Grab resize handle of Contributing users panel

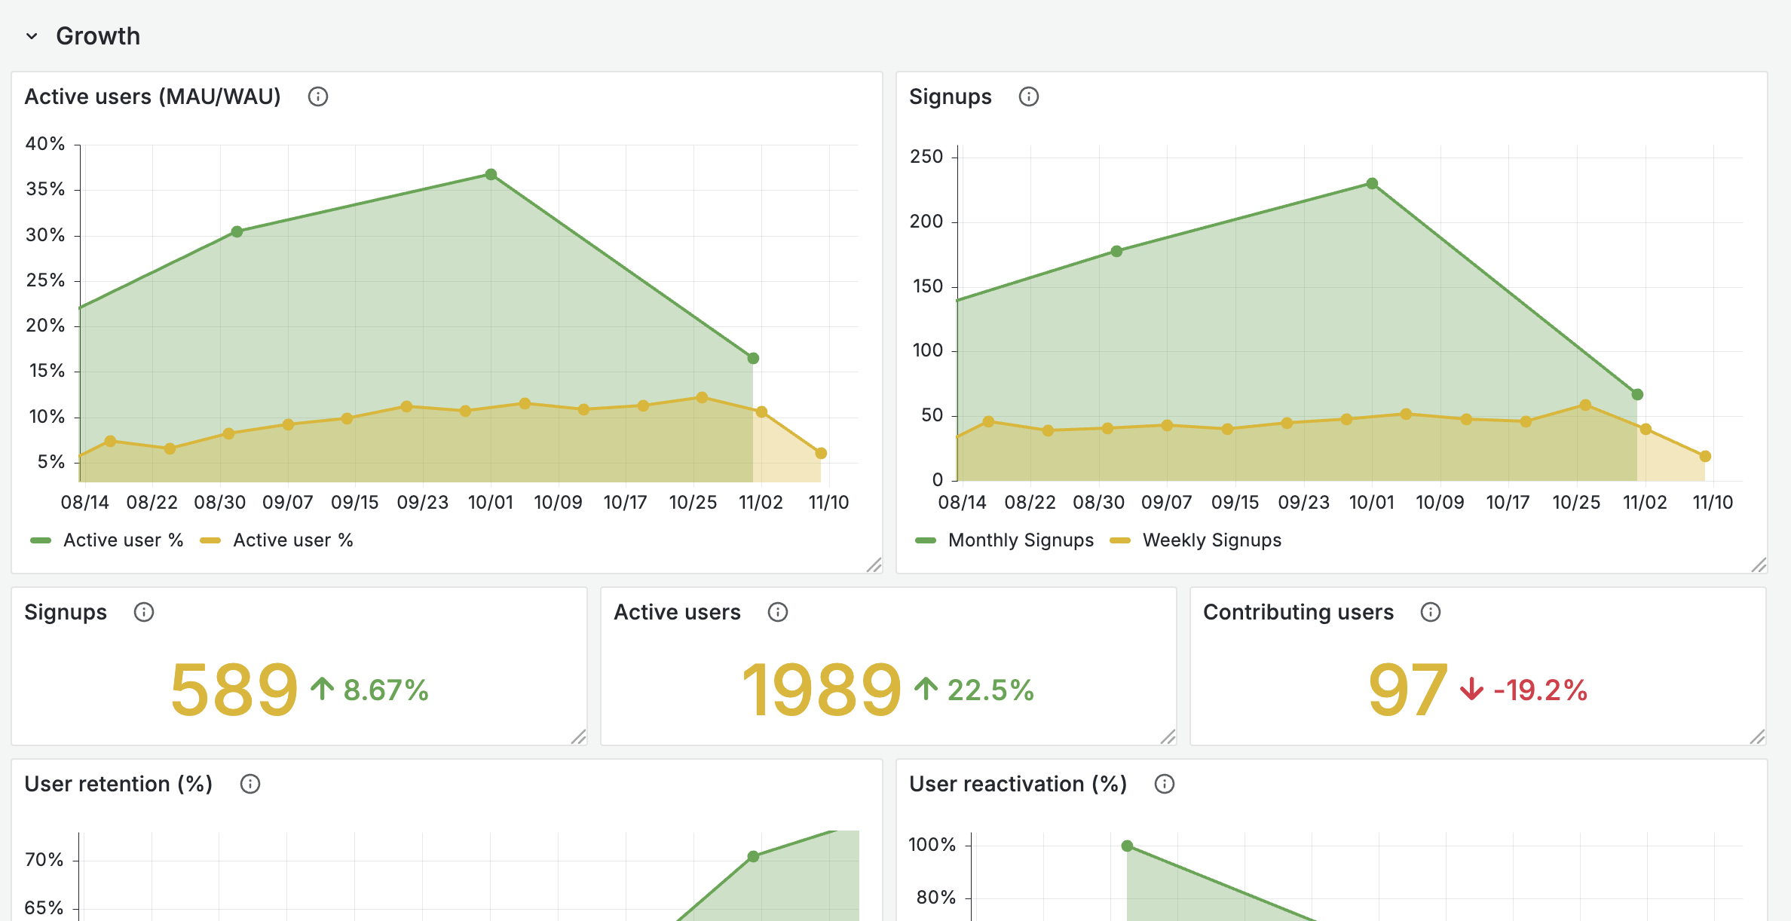[1757, 736]
